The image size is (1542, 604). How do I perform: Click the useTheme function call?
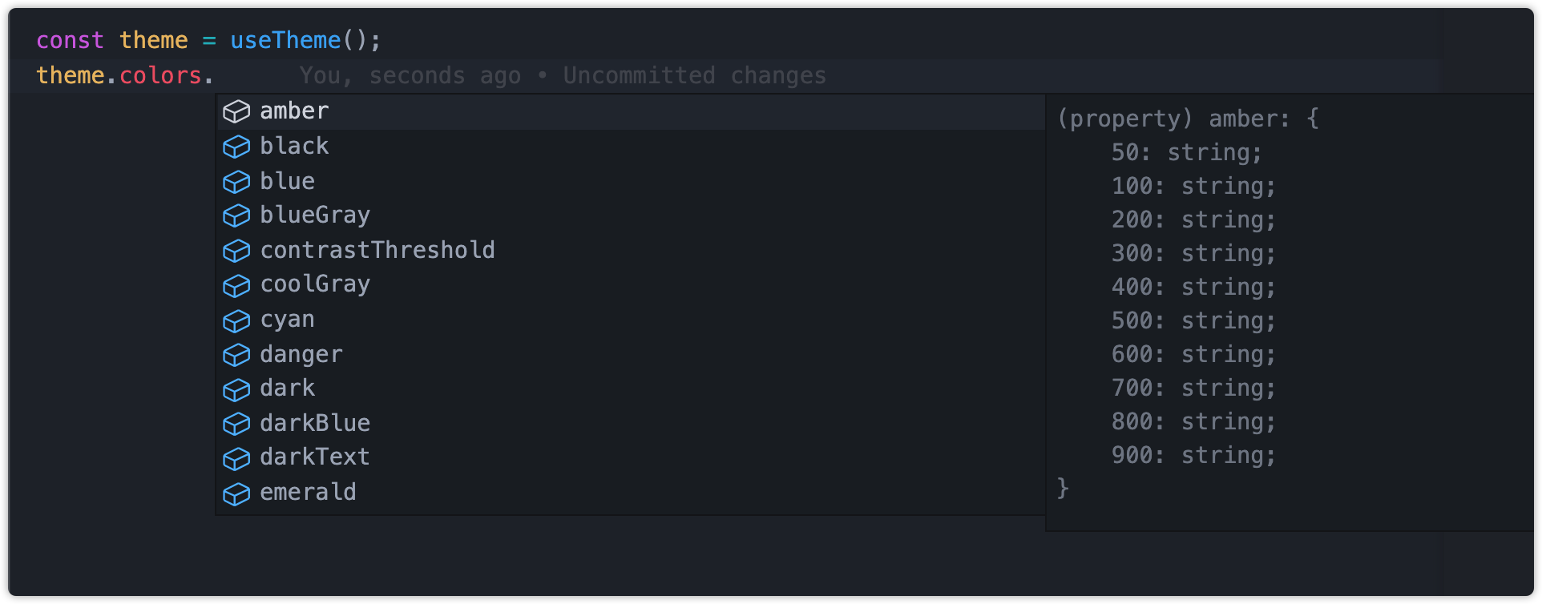285,40
